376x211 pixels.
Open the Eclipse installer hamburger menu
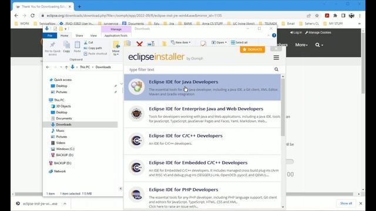(276, 57)
